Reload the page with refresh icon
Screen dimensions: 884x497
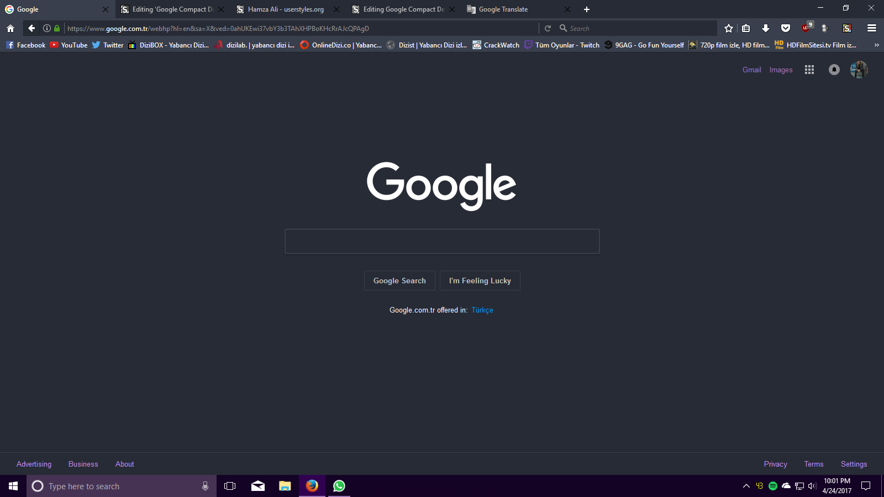click(x=548, y=28)
